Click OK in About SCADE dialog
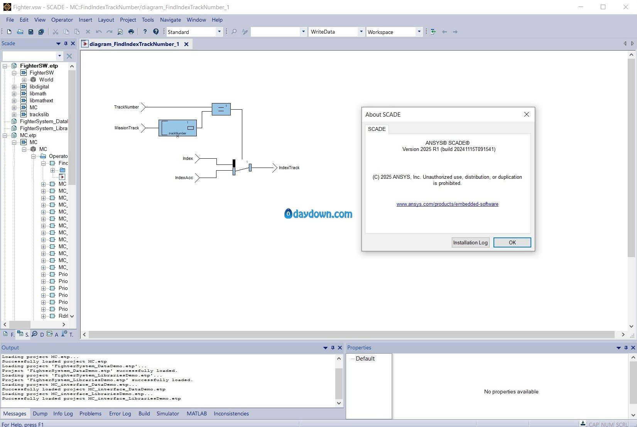 click(512, 242)
